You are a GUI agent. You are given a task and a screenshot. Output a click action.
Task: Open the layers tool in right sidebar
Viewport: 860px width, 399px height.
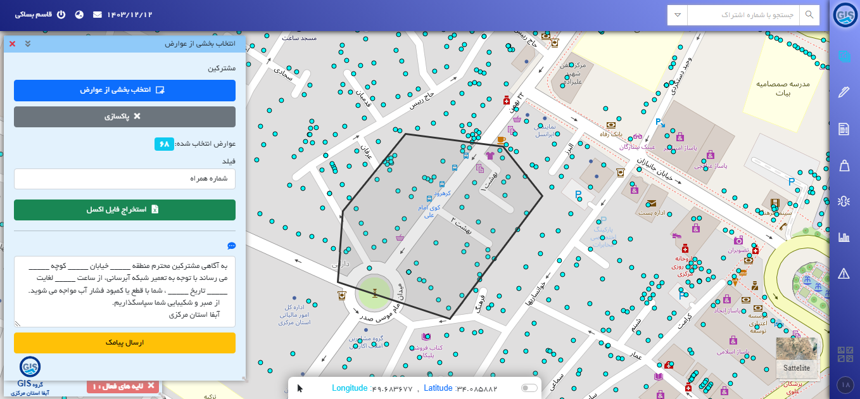coord(844,56)
